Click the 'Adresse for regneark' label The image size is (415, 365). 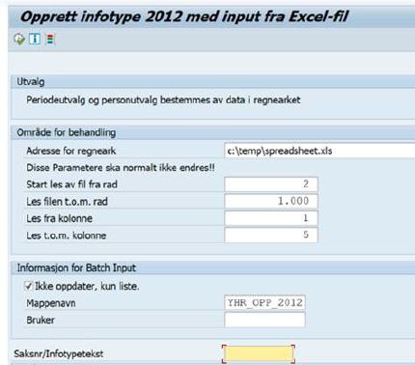tap(71, 151)
